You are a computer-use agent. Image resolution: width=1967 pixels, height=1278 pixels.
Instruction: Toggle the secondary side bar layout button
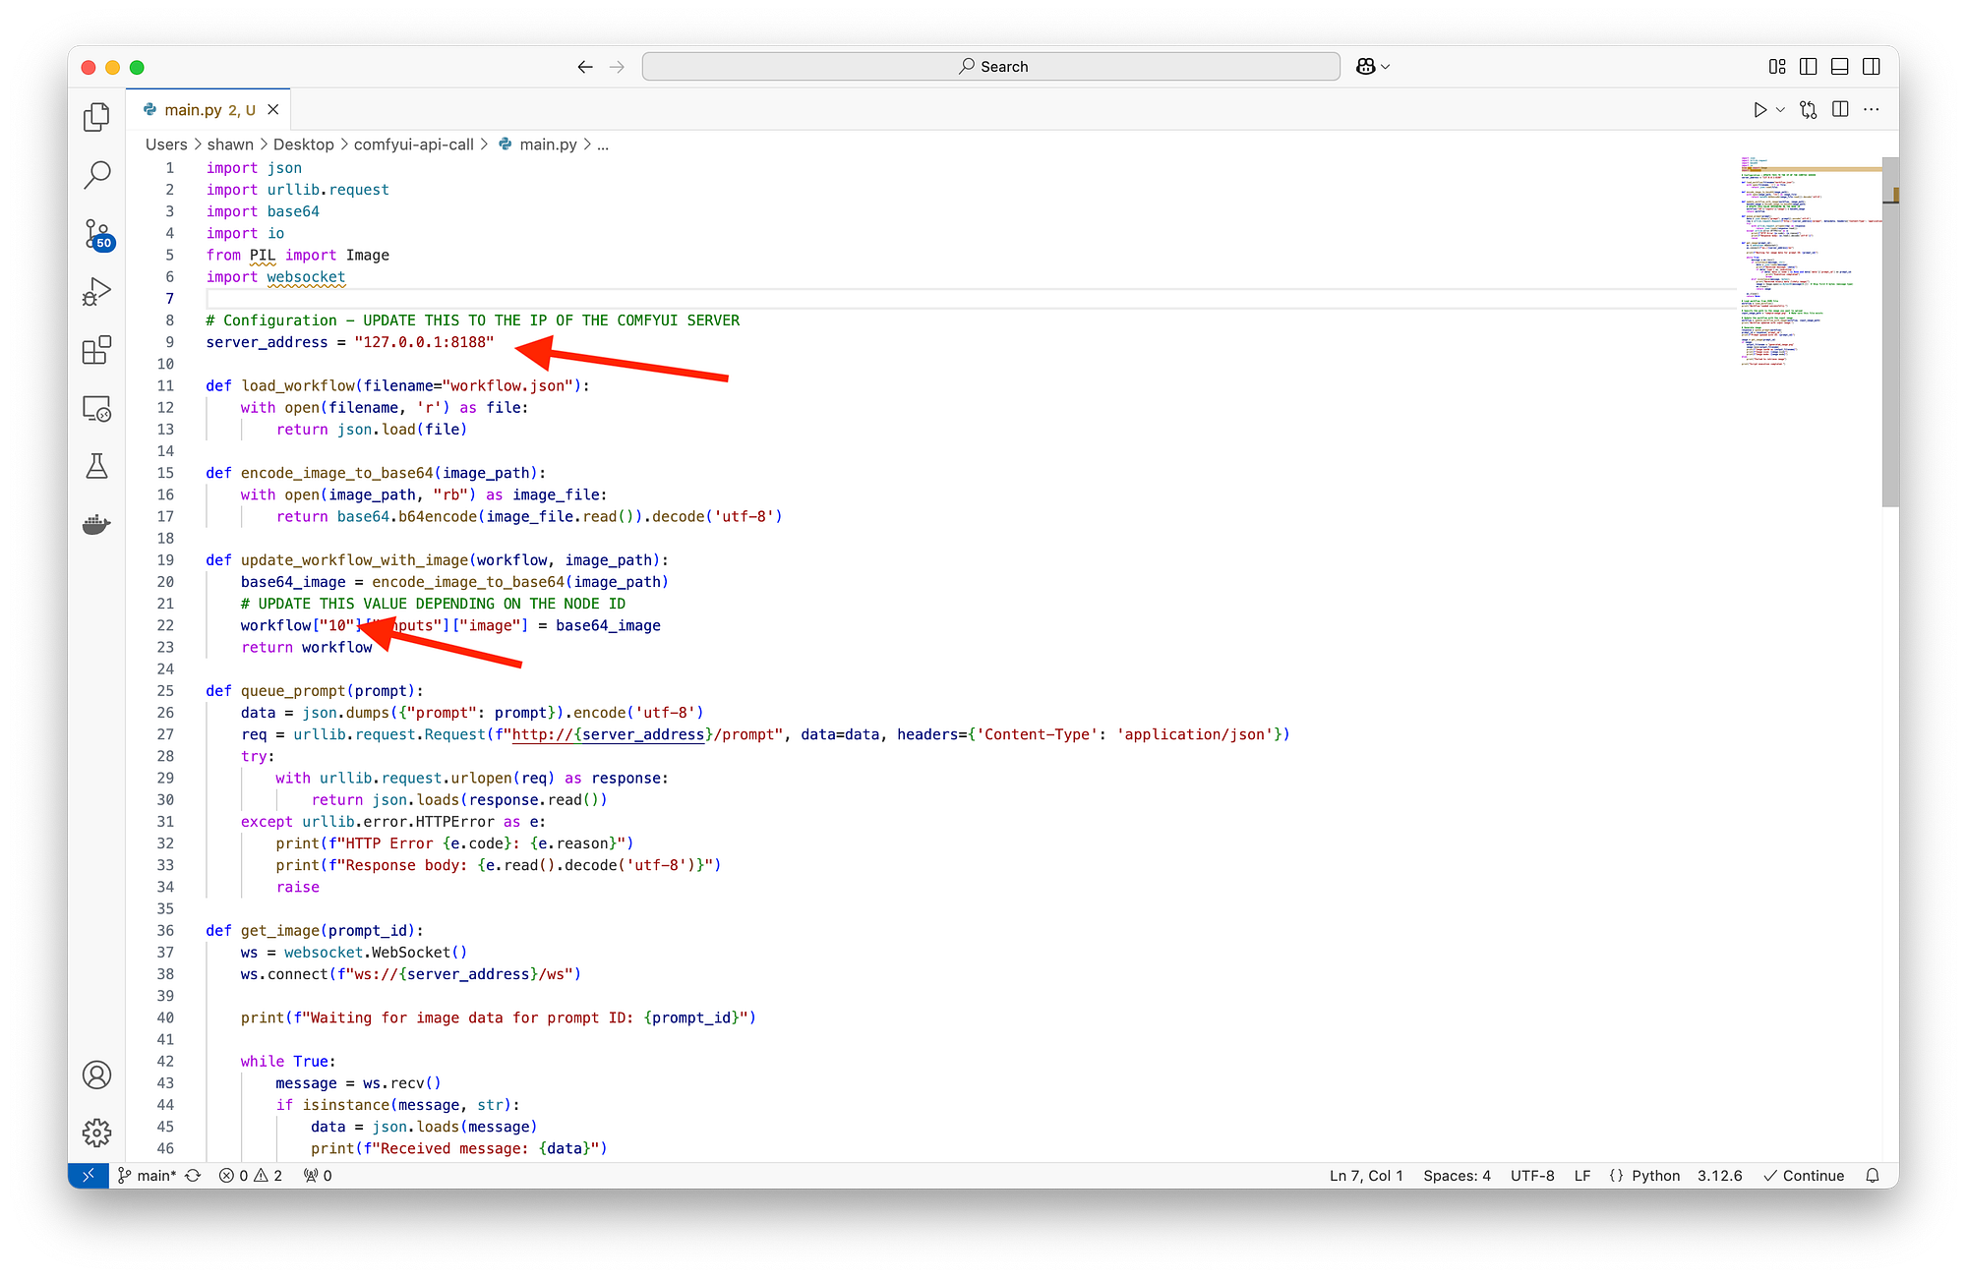(1872, 67)
